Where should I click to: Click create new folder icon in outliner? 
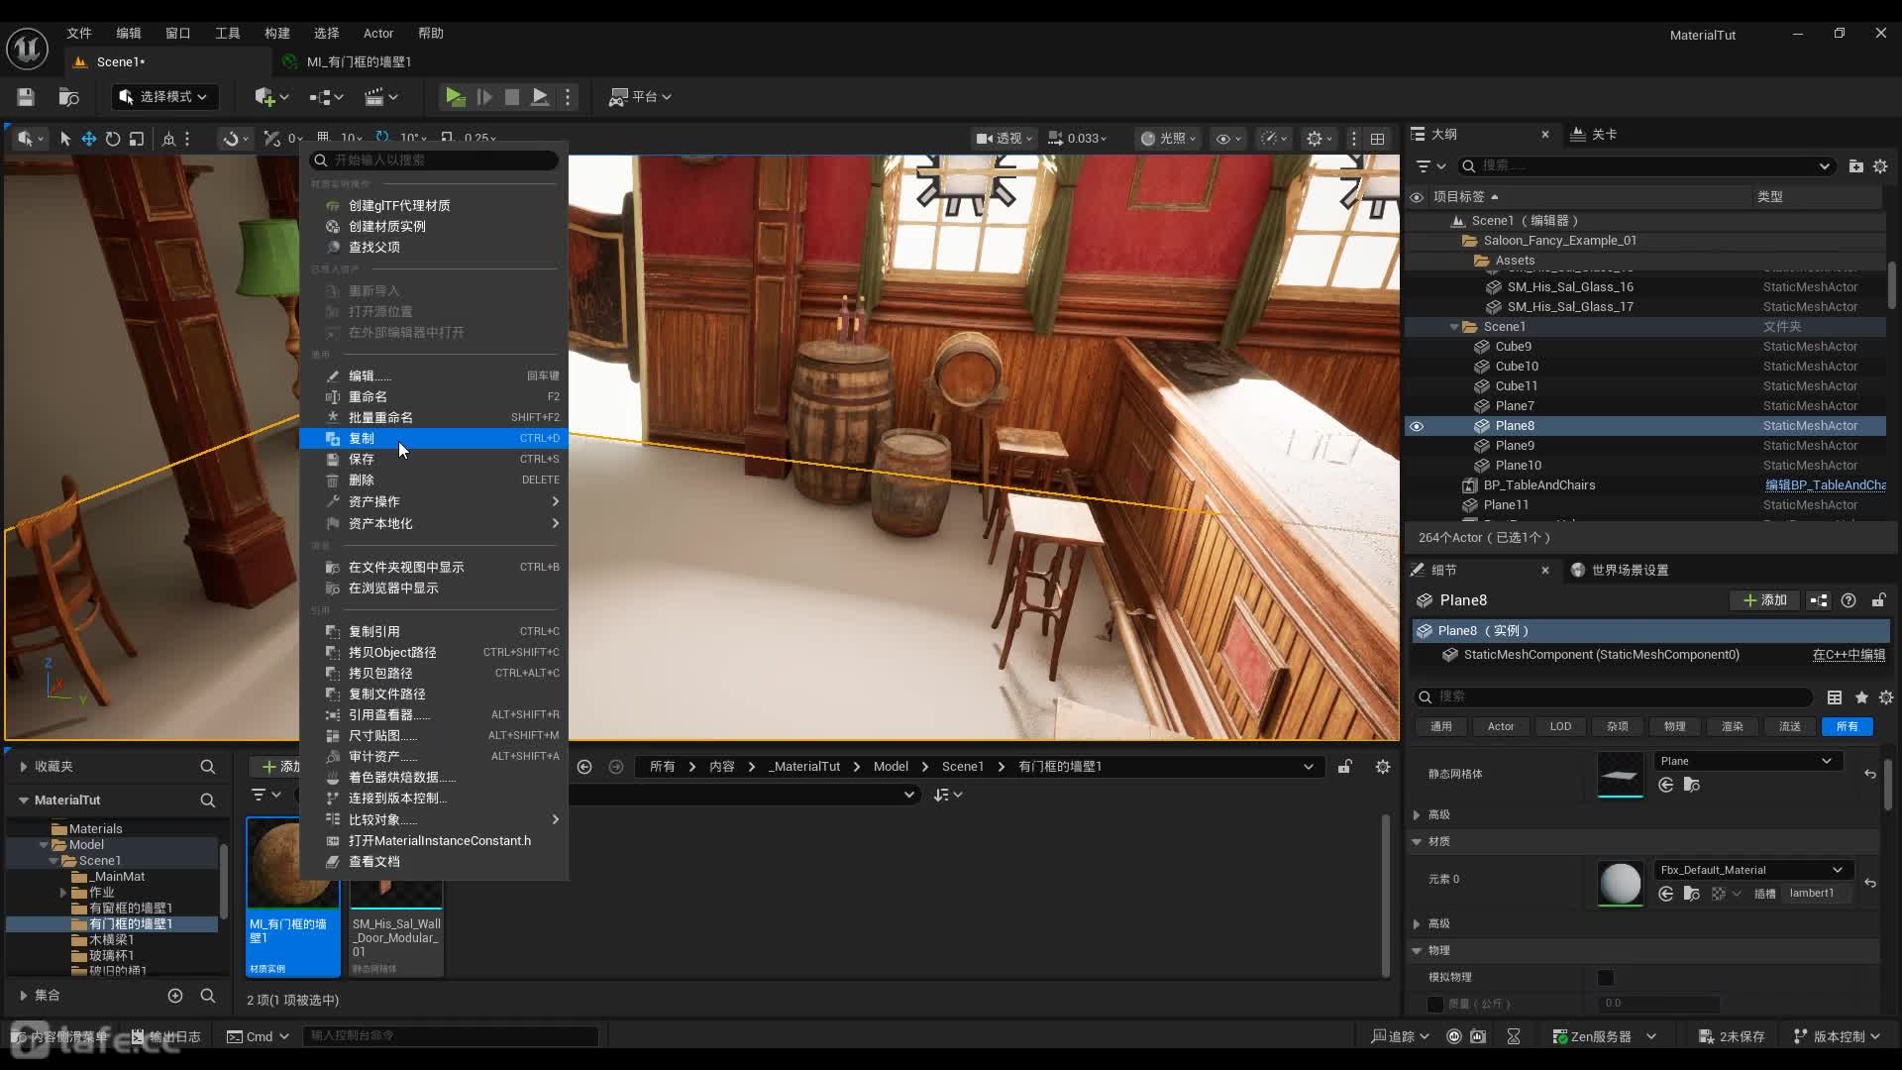pyautogui.click(x=1855, y=165)
